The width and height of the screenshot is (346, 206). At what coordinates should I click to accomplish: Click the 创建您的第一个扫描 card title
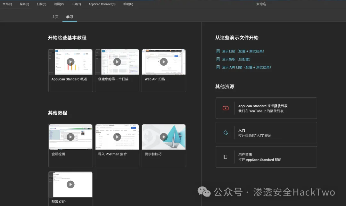[113, 79]
